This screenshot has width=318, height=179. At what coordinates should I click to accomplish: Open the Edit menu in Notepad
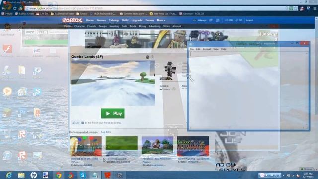[x=198, y=49]
